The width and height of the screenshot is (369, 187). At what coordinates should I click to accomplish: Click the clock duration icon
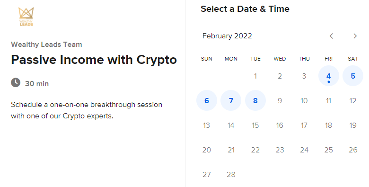[x=16, y=83]
